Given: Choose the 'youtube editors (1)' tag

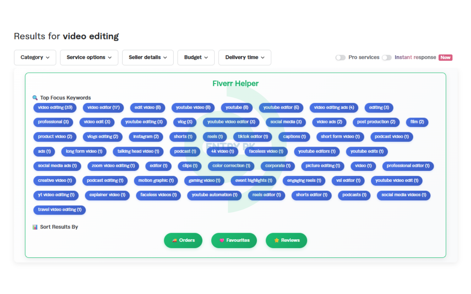Looking at the screenshot, I should point(317,151).
